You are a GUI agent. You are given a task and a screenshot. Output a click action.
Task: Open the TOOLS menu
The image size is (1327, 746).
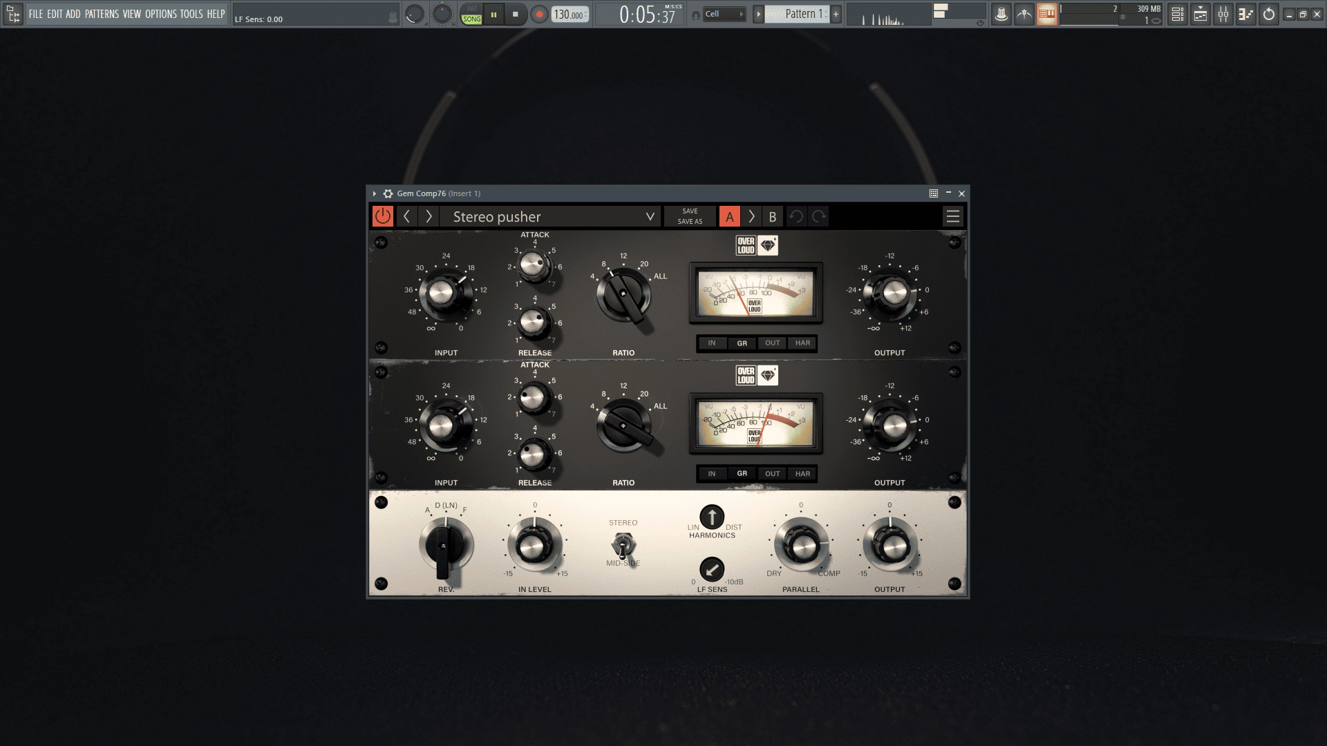tap(191, 14)
